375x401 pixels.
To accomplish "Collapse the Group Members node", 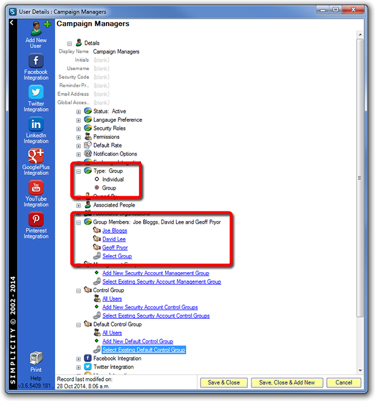I will coord(78,222).
